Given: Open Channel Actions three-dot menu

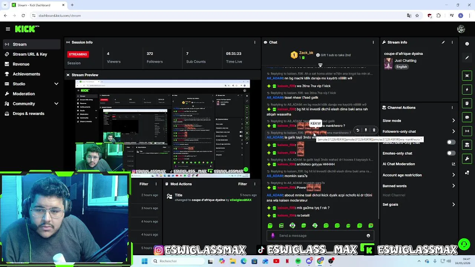Looking at the screenshot, I should (452, 108).
